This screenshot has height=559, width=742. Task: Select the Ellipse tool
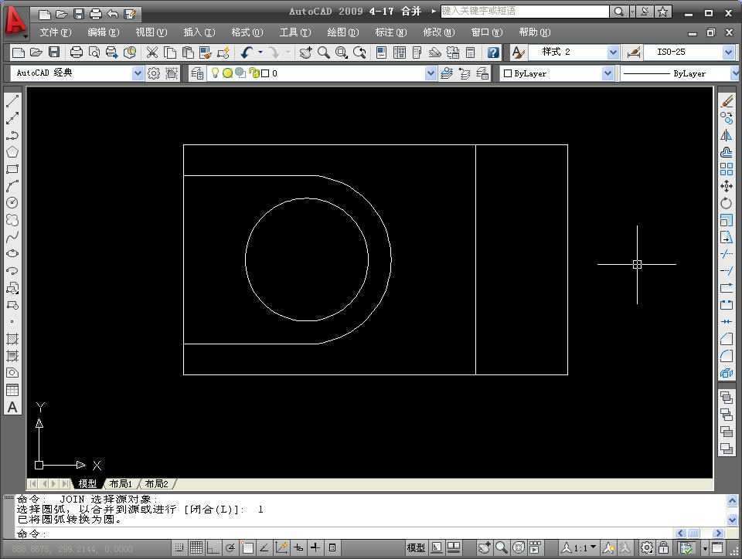coord(12,253)
